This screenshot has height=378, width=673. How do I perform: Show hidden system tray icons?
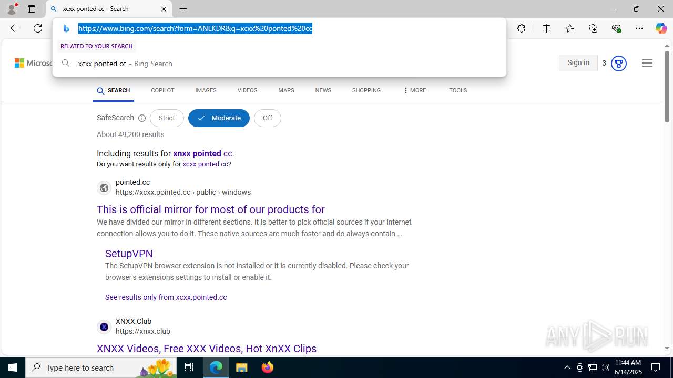tap(567, 367)
